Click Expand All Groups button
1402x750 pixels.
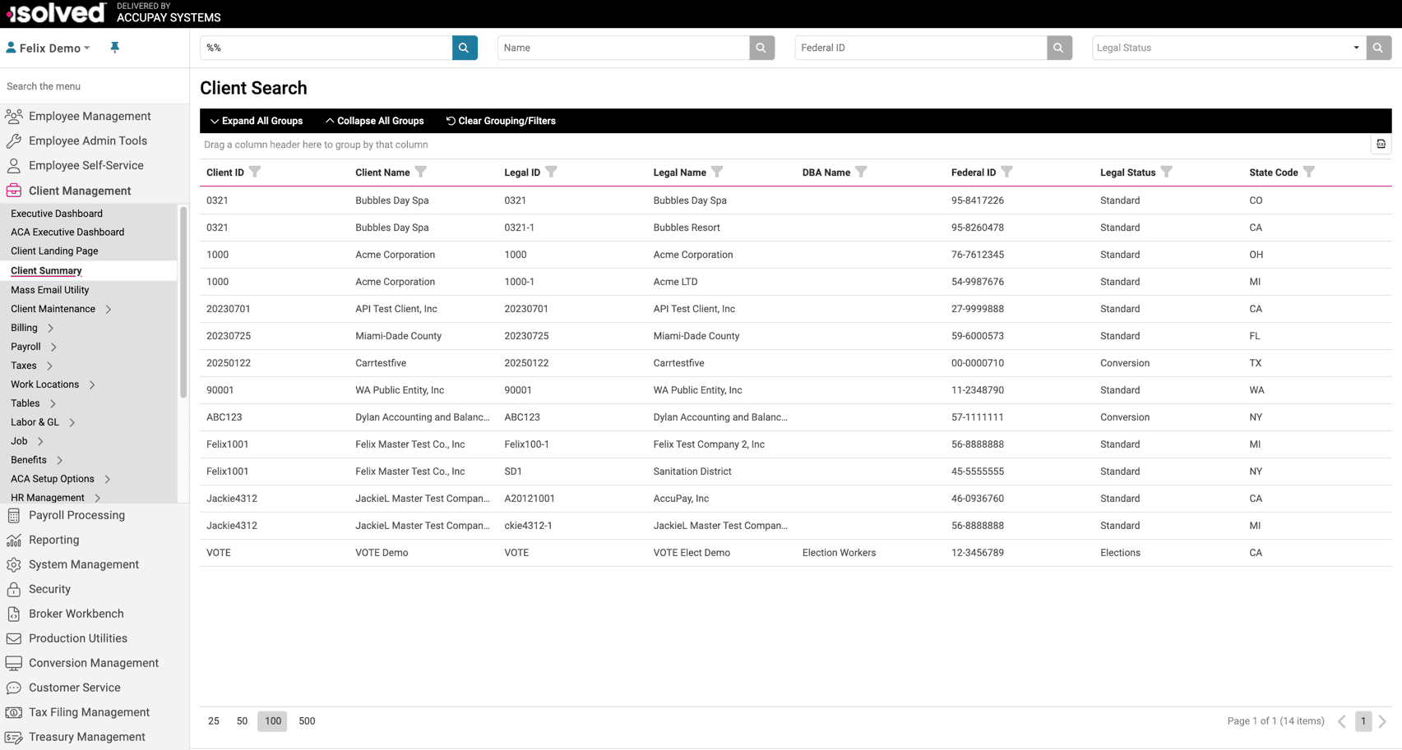257,121
